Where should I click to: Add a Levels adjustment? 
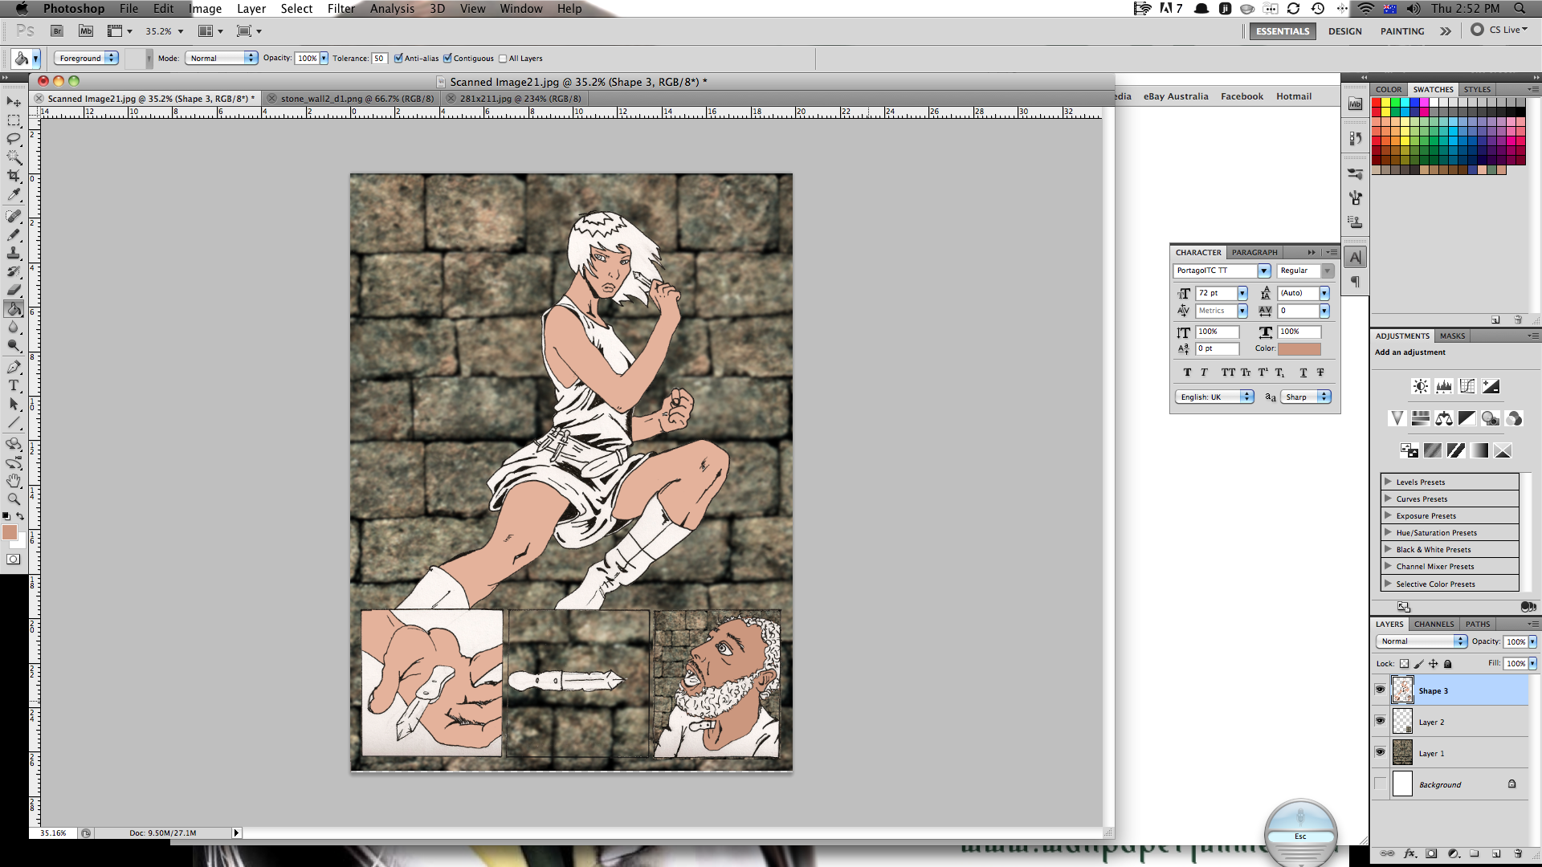pos(1444,386)
